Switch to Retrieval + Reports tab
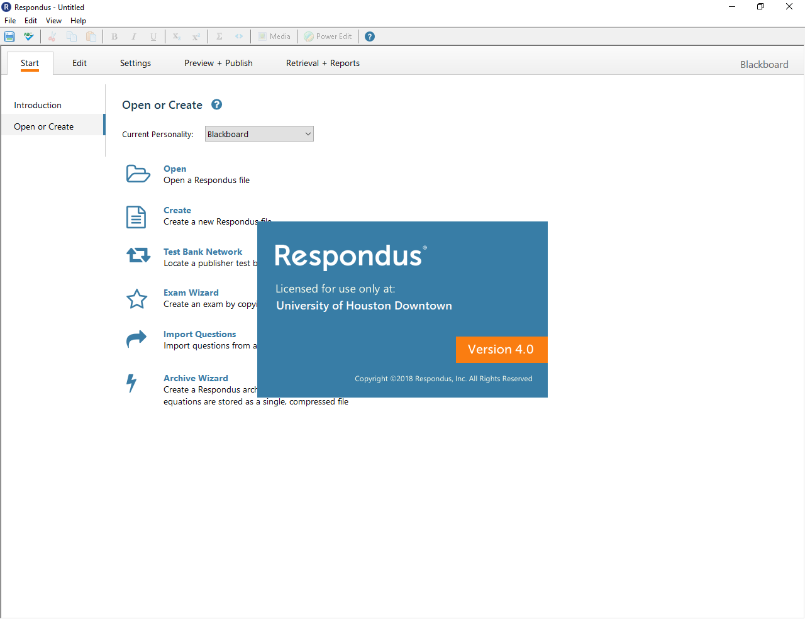Image resolution: width=805 pixels, height=619 pixels. click(323, 63)
